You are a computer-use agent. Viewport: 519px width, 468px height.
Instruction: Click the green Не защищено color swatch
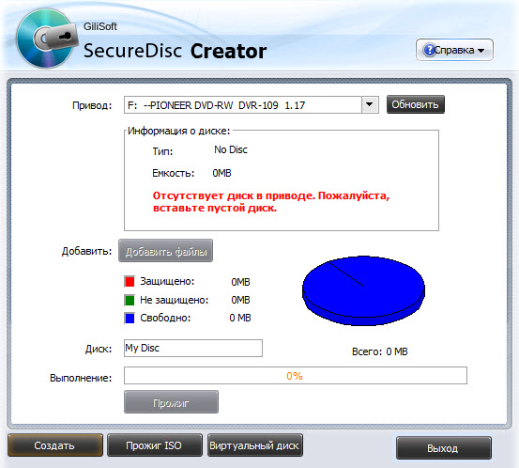(x=130, y=300)
